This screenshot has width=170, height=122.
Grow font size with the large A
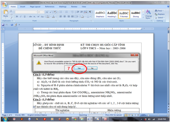click(47, 12)
